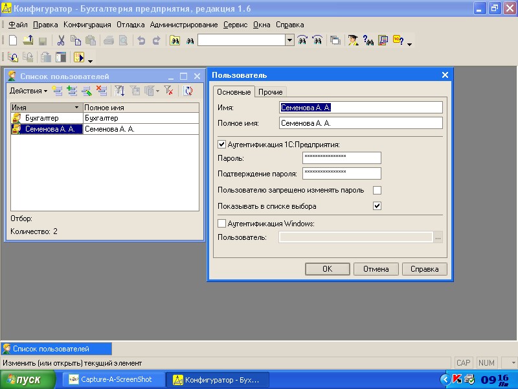This screenshot has height=389, width=518.
Task: Toggle 1C:Предприятия authentication checkbox
Action: click(x=221, y=145)
